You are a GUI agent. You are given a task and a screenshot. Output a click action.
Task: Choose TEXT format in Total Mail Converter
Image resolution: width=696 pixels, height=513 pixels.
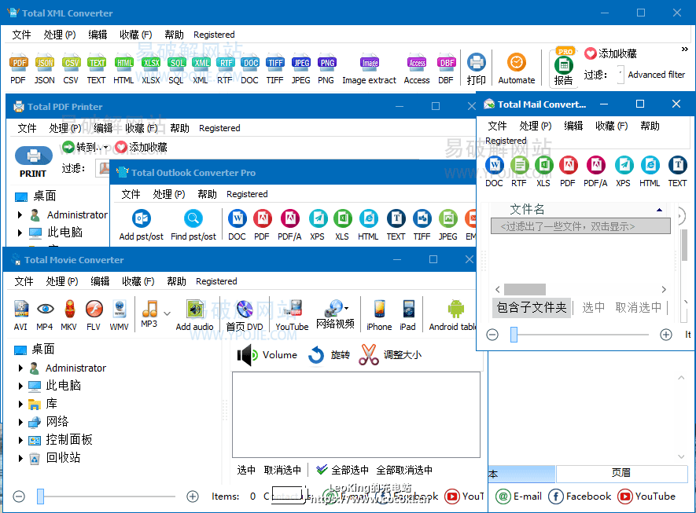pyautogui.click(x=677, y=172)
